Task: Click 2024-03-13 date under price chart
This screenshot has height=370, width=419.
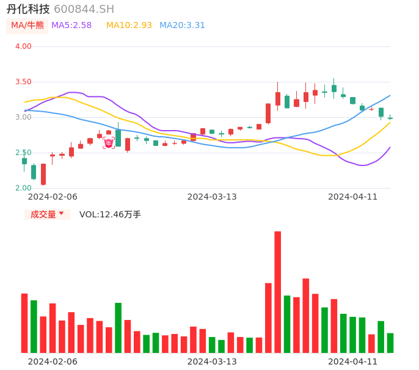Action: [212, 197]
